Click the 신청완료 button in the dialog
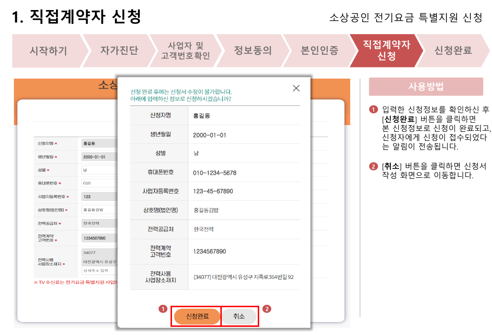 196,317
